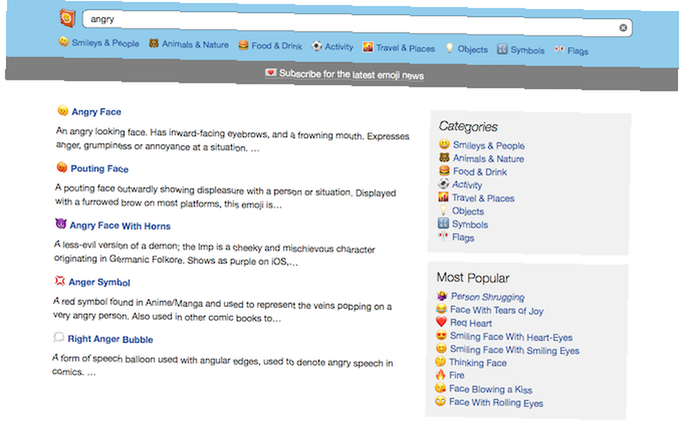Open the Angry Face With Horns result

pyautogui.click(x=120, y=225)
